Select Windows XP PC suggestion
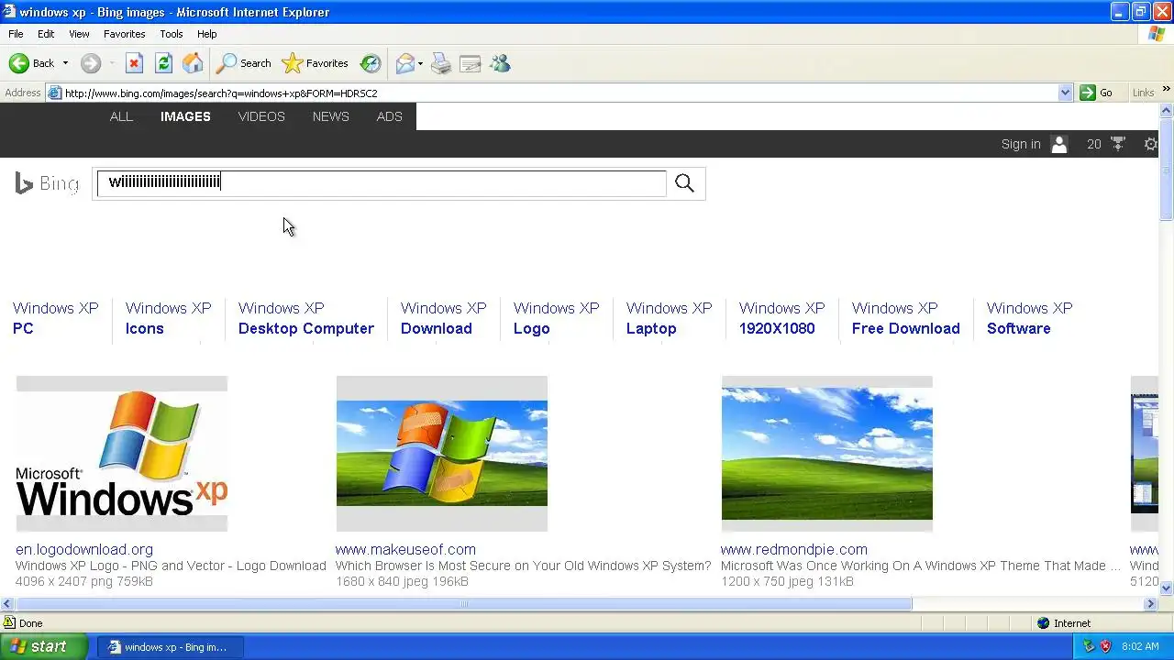The width and height of the screenshot is (1174, 660). pyautogui.click(x=55, y=318)
